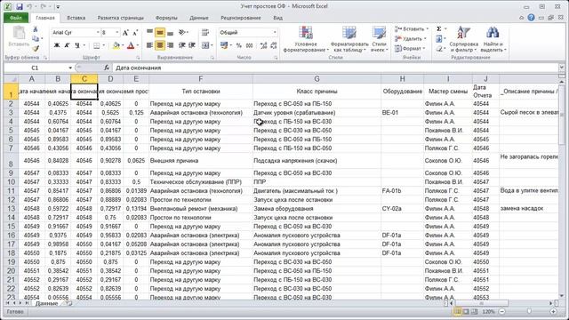Expand the Arial Cyr font name dropdown
This screenshot has height=320, width=569.
(98, 33)
